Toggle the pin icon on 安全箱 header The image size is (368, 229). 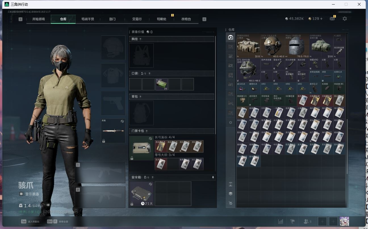pyautogui.click(x=213, y=177)
